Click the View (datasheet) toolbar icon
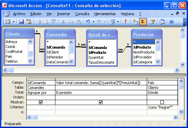The width and height of the screenshot is (188, 128). click(8, 22)
